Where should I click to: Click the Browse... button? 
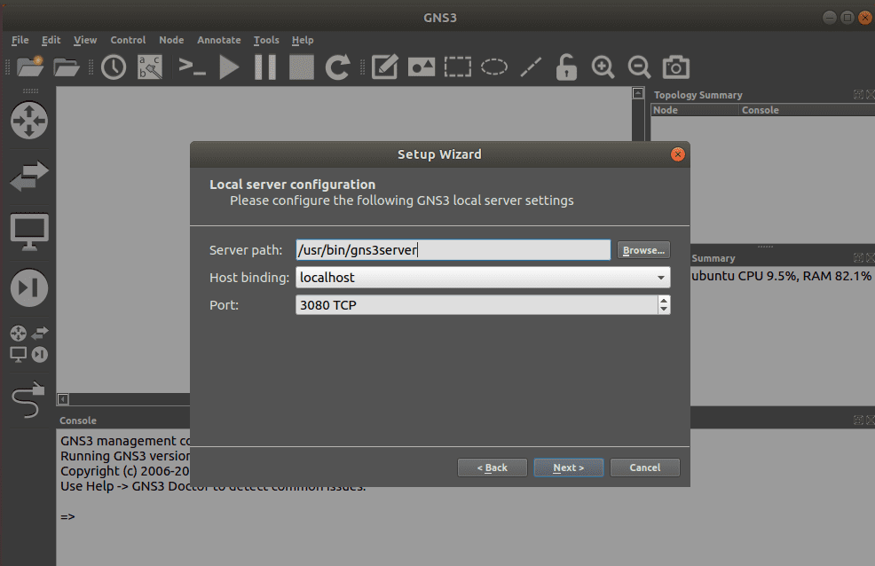[643, 250]
